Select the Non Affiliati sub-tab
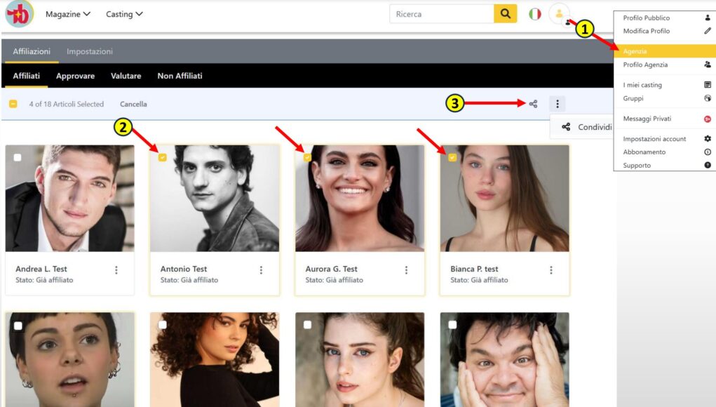 pyautogui.click(x=180, y=76)
